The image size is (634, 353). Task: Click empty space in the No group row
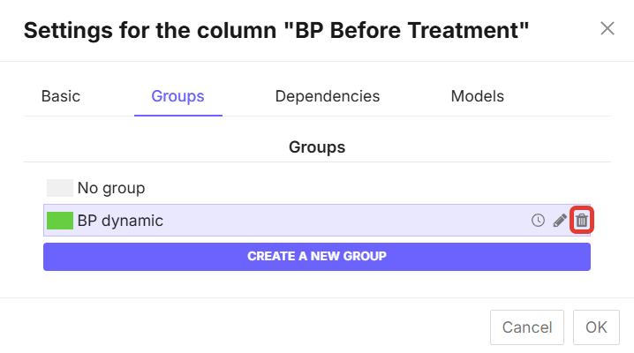point(353,188)
